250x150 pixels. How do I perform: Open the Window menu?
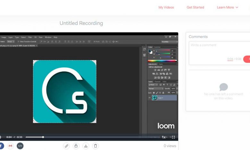[x=48, y=37]
